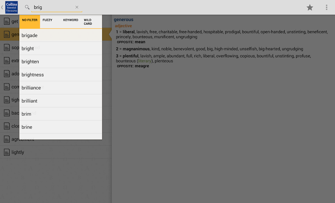Choose 'brine' from suggestions
Image resolution: width=335 pixels, height=203 pixels.
[x=61, y=127]
